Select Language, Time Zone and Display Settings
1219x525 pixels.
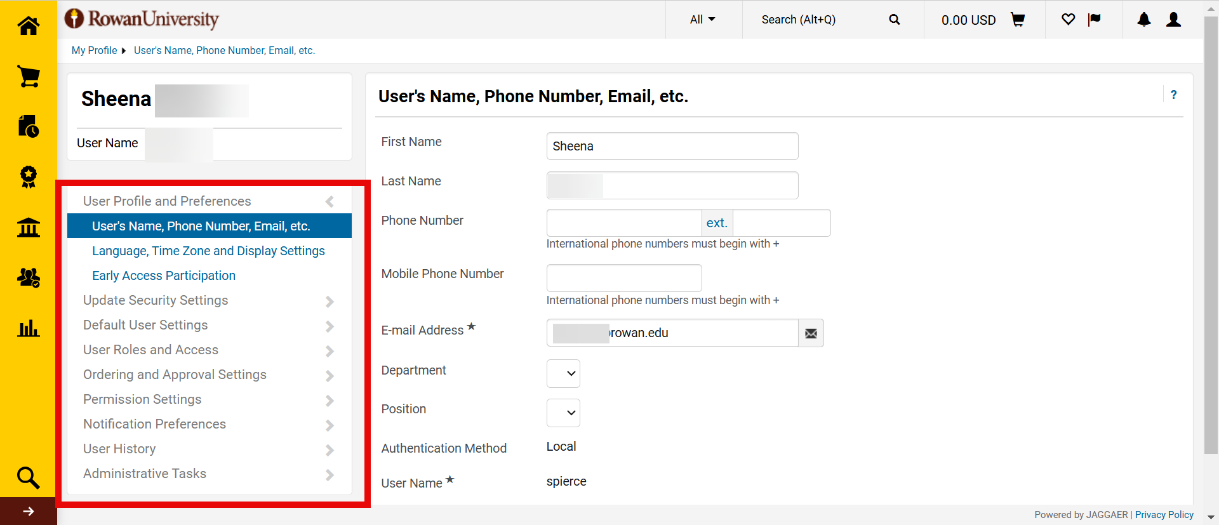coord(208,251)
